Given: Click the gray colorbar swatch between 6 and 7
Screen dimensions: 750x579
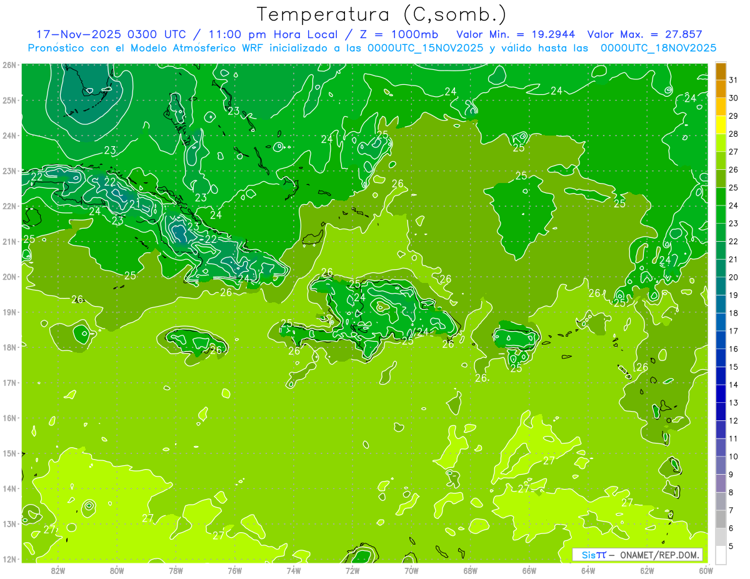Looking at the screenshot, I should [x=721, y=519].
